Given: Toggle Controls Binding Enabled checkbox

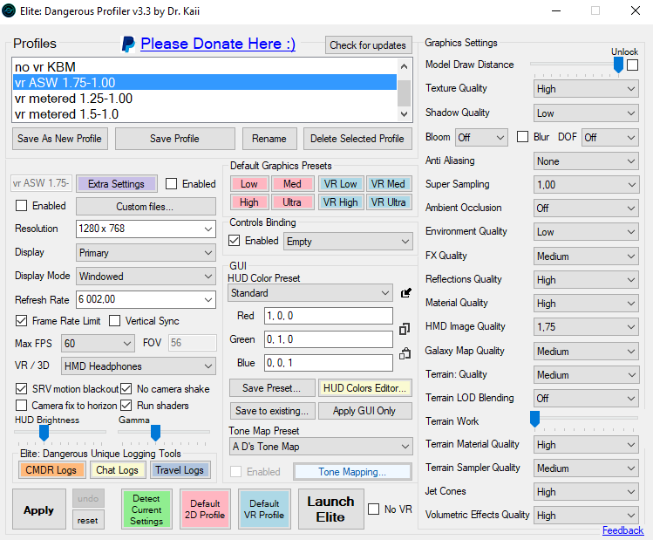Looking at the screenshot, I should (235, 241).
